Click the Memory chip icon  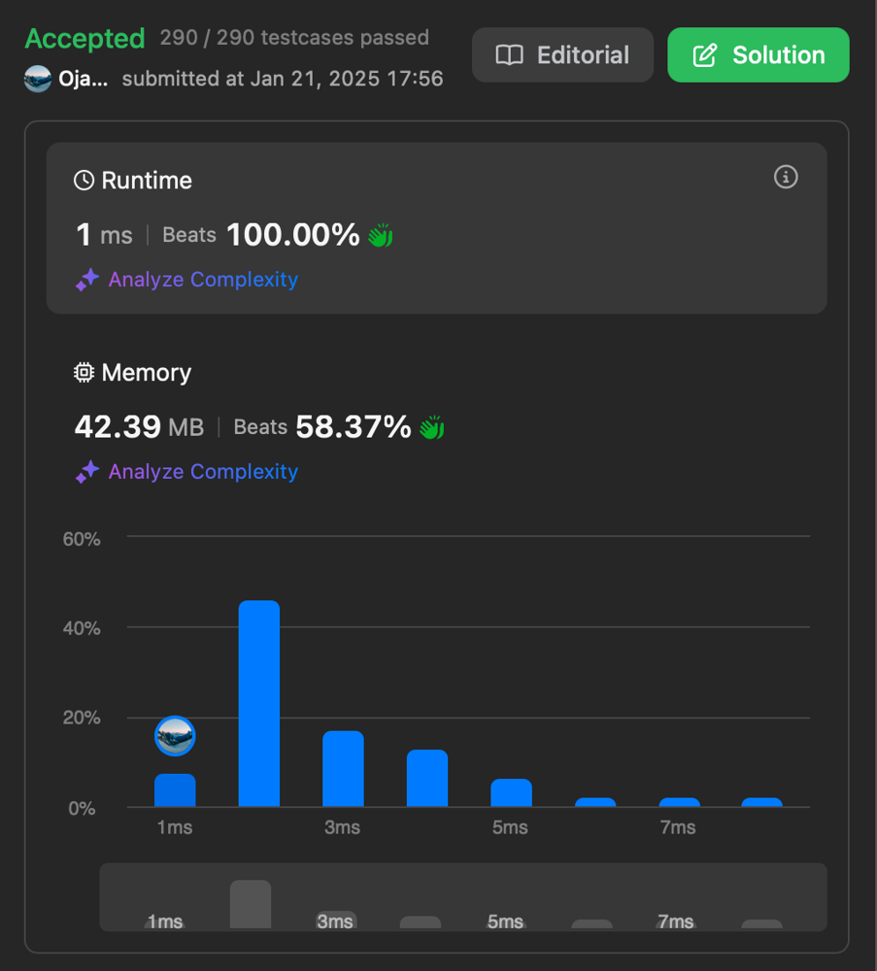click(x=84, y=372)
